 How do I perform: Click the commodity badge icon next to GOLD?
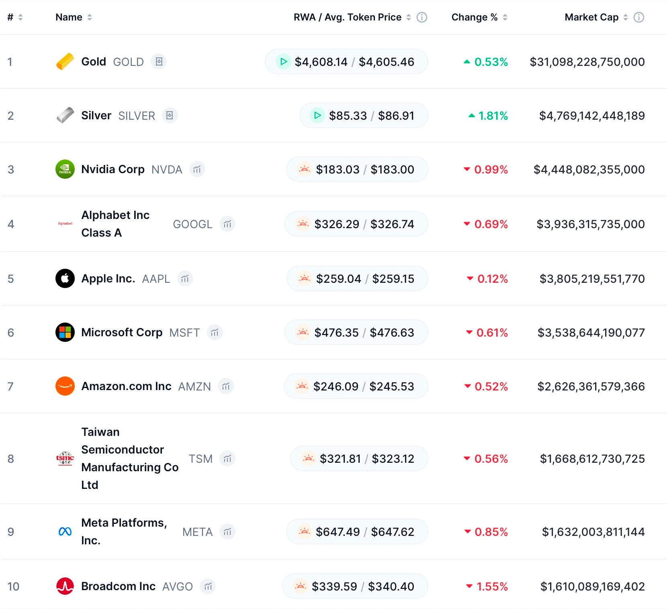tap(159, 62)
